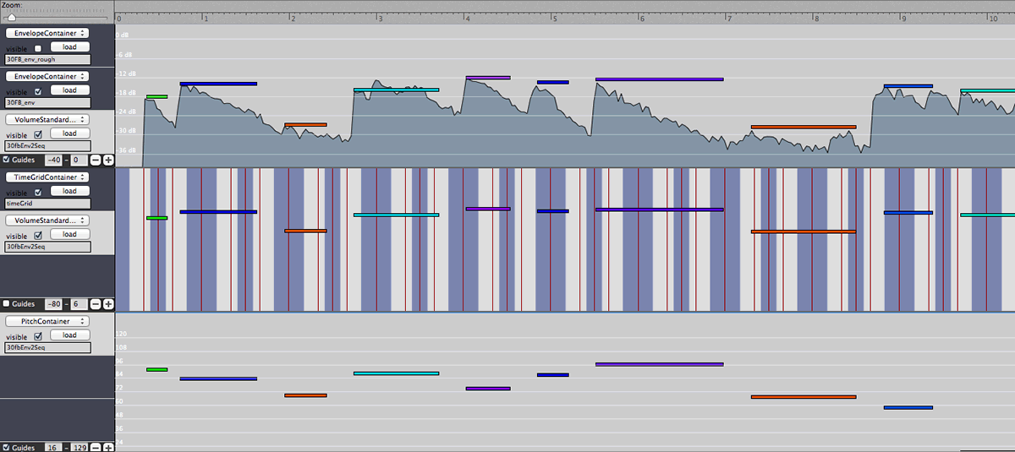Viewport: 1015px width, 452px height.
Task: Toggle visible checkbox for the PitchContainer
Action: (38, 336)
